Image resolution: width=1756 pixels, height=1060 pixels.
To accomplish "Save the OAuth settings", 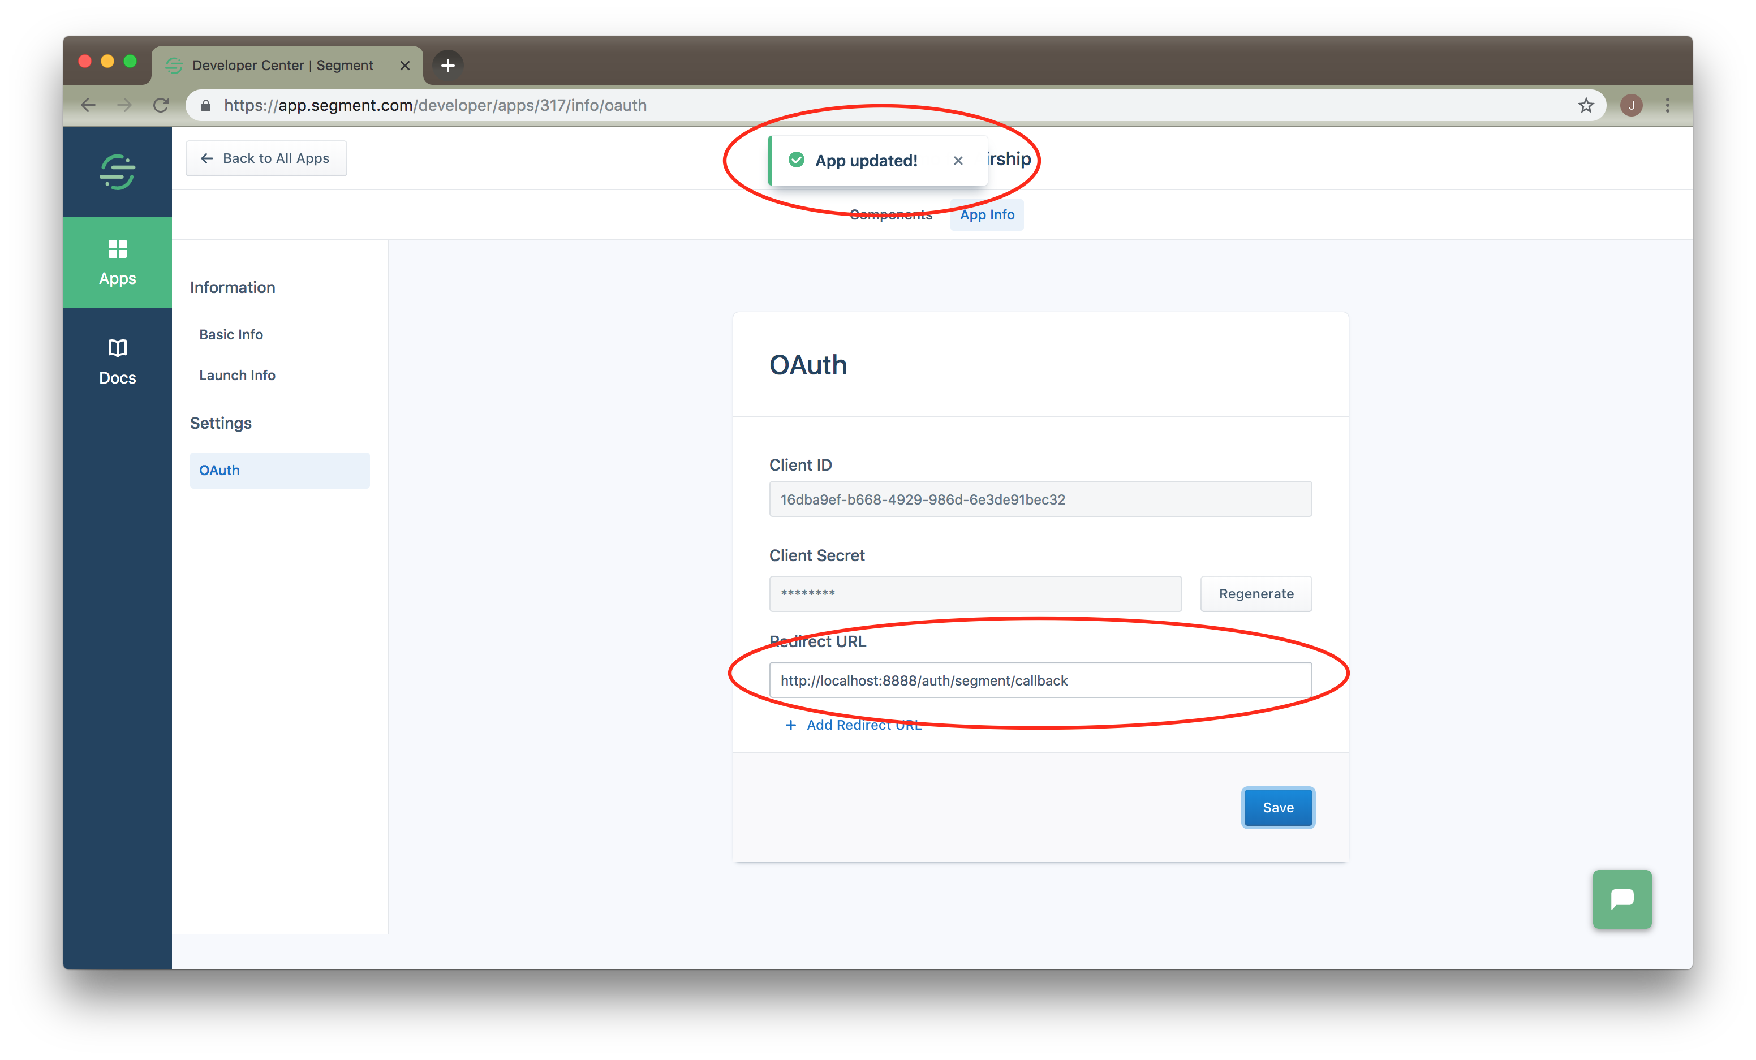I will pyautogui.click(x=1277, y=807).
